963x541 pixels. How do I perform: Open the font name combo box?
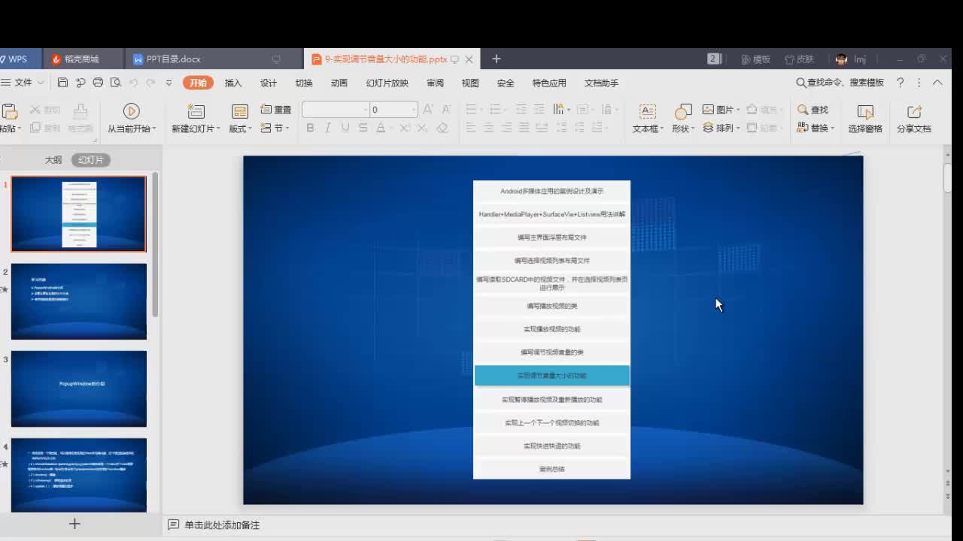click(x=335, y=110)
